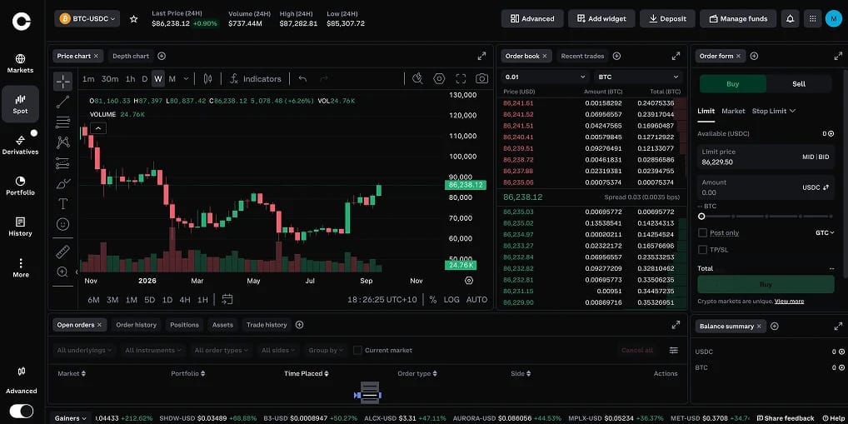This screenshot has height=424, width=848.
Task: Open the Group by dropdown
Action: [x=326, y=351]
